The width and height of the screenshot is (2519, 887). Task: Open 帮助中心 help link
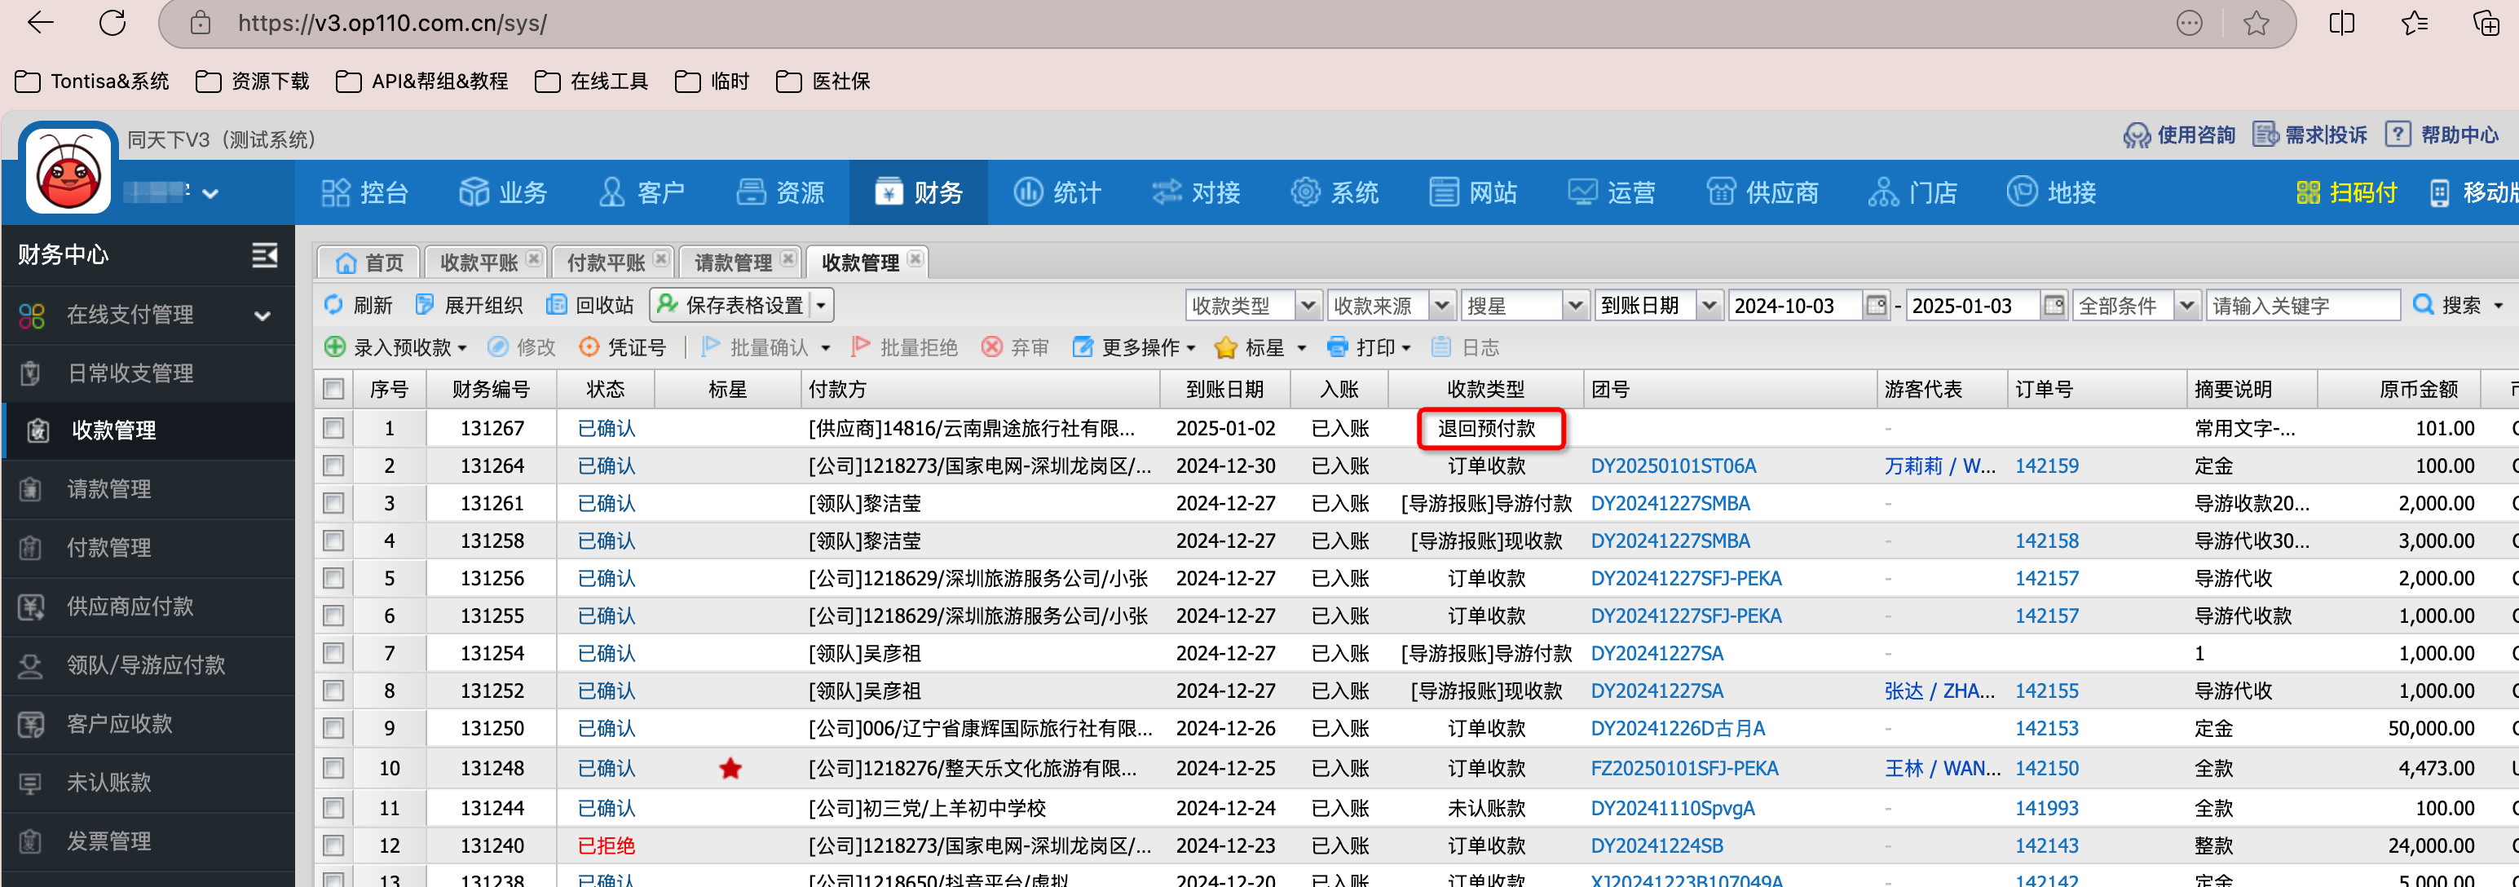click(x=2442, y=135)
